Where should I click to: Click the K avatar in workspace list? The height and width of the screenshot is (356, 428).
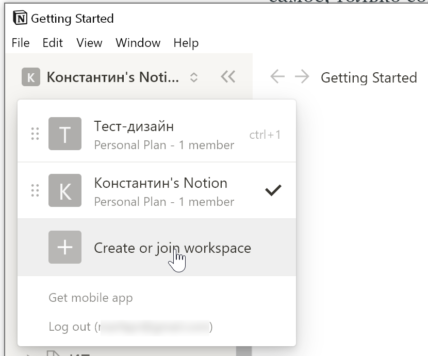(x=65, y=190)
